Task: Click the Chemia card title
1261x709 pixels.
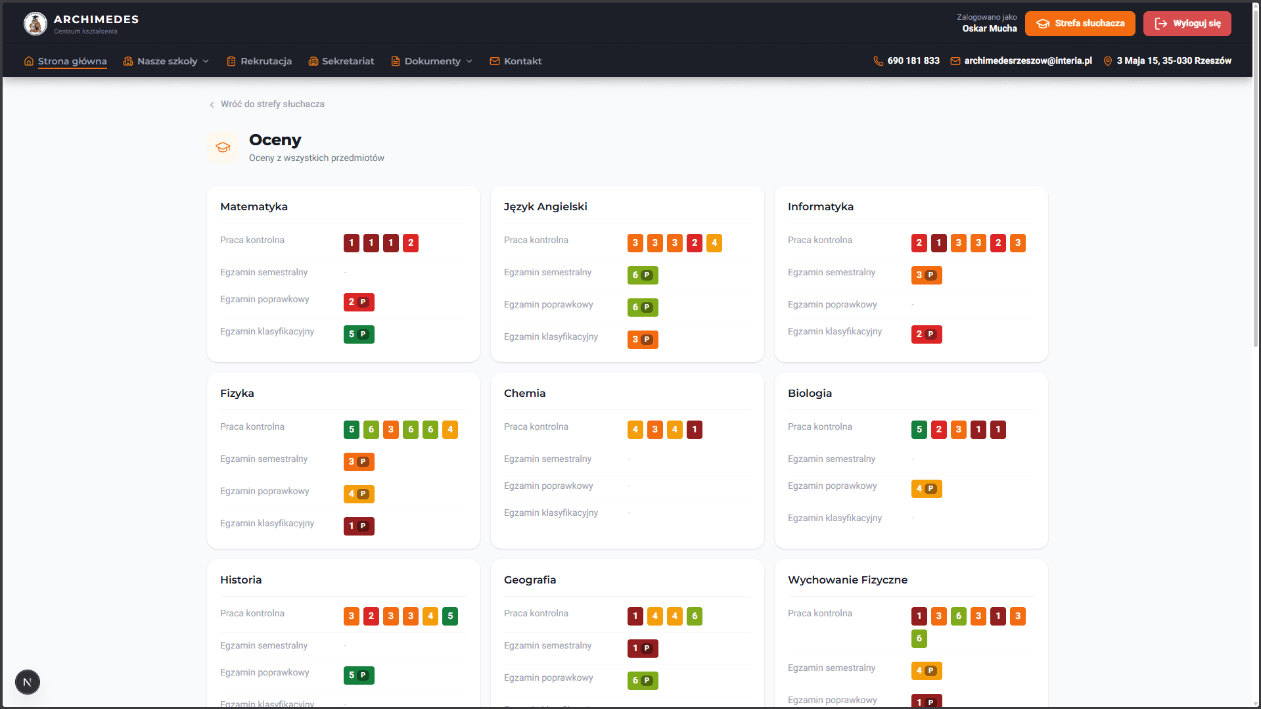Action: pyautogui.click(x=524, y=393)
